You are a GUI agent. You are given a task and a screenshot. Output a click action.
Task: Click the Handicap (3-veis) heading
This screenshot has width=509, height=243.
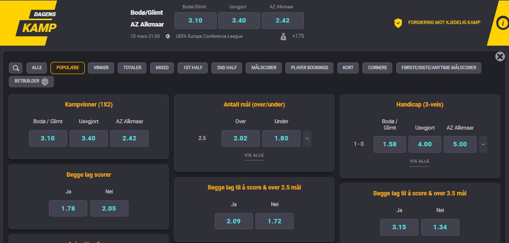(420, 105)
